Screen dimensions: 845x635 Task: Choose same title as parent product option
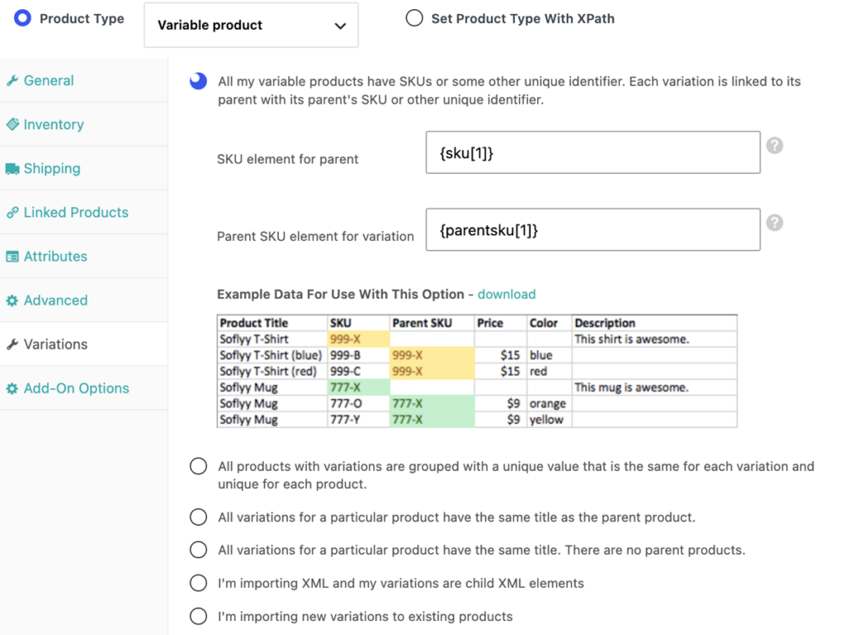198,517
